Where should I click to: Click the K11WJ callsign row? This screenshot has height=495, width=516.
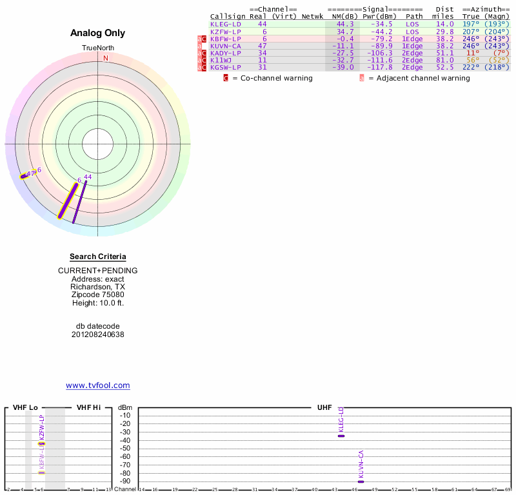(x=359, y=60)
